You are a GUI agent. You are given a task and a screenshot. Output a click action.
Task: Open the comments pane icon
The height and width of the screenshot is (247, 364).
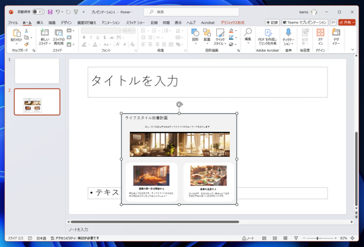coord(334,22)
